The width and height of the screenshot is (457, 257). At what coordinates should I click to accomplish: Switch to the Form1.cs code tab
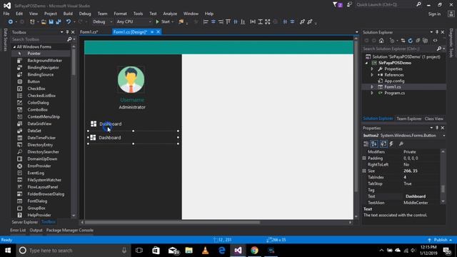(x=89, y=32)
